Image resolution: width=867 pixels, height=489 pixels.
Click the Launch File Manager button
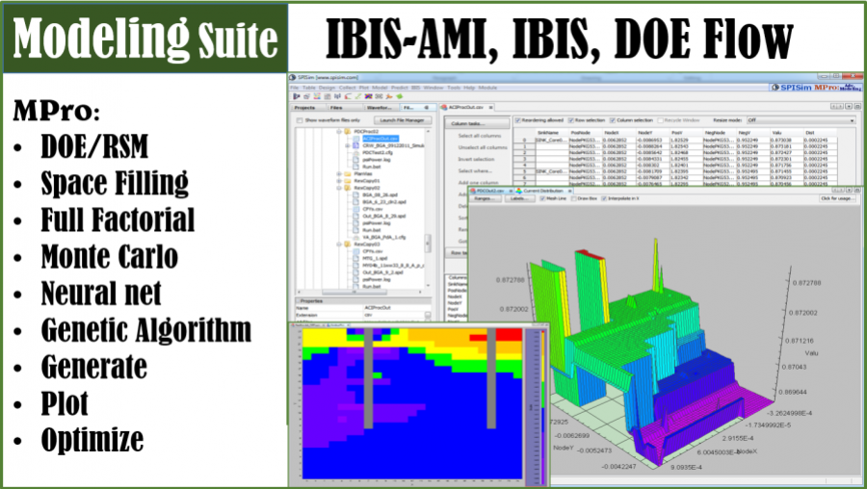coord(404,120)
